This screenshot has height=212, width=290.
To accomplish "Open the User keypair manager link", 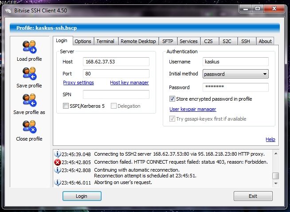I will click(x=193, y=109).
